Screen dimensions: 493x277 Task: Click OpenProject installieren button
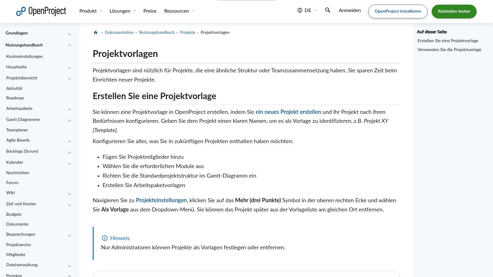398,11
